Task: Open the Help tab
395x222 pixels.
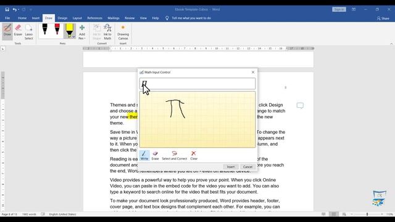Action: click(156, 18)
